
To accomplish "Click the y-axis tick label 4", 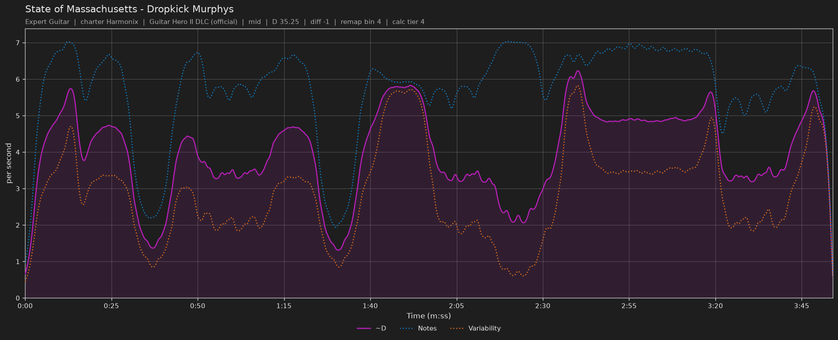I will click(x=18, y=152).
